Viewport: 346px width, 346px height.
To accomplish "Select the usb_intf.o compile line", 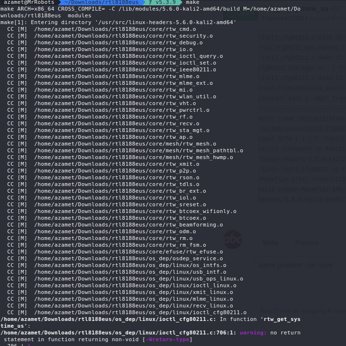I will click(117, 272).
